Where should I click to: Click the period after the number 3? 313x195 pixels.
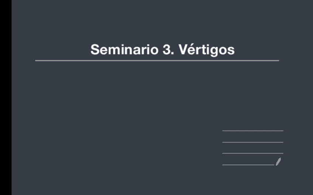tap(172, 53)
